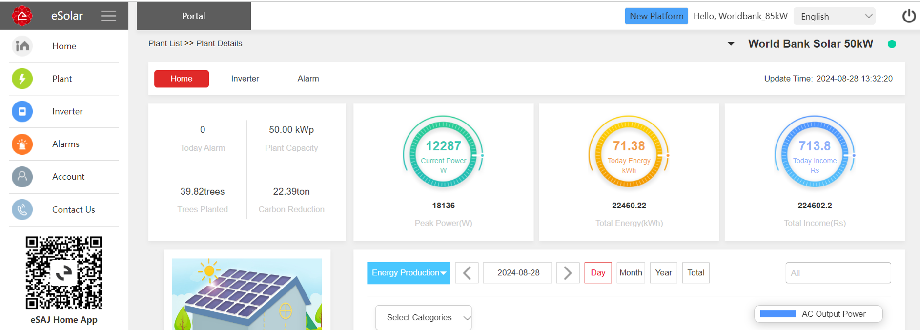Switch to the Month view option

click(631, 272)
